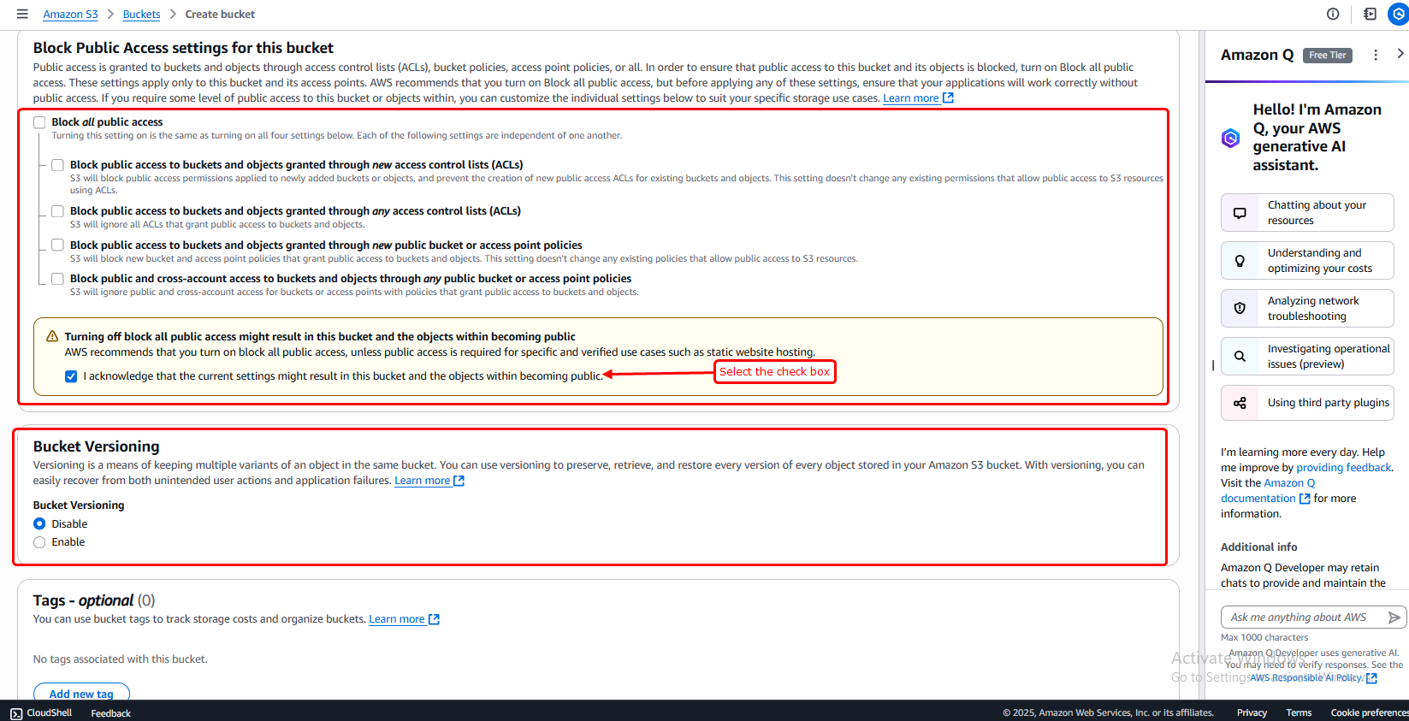Pick Analyzing network troubleshooting suggestion
The image size is (1409, 721).
(1306, 309)
